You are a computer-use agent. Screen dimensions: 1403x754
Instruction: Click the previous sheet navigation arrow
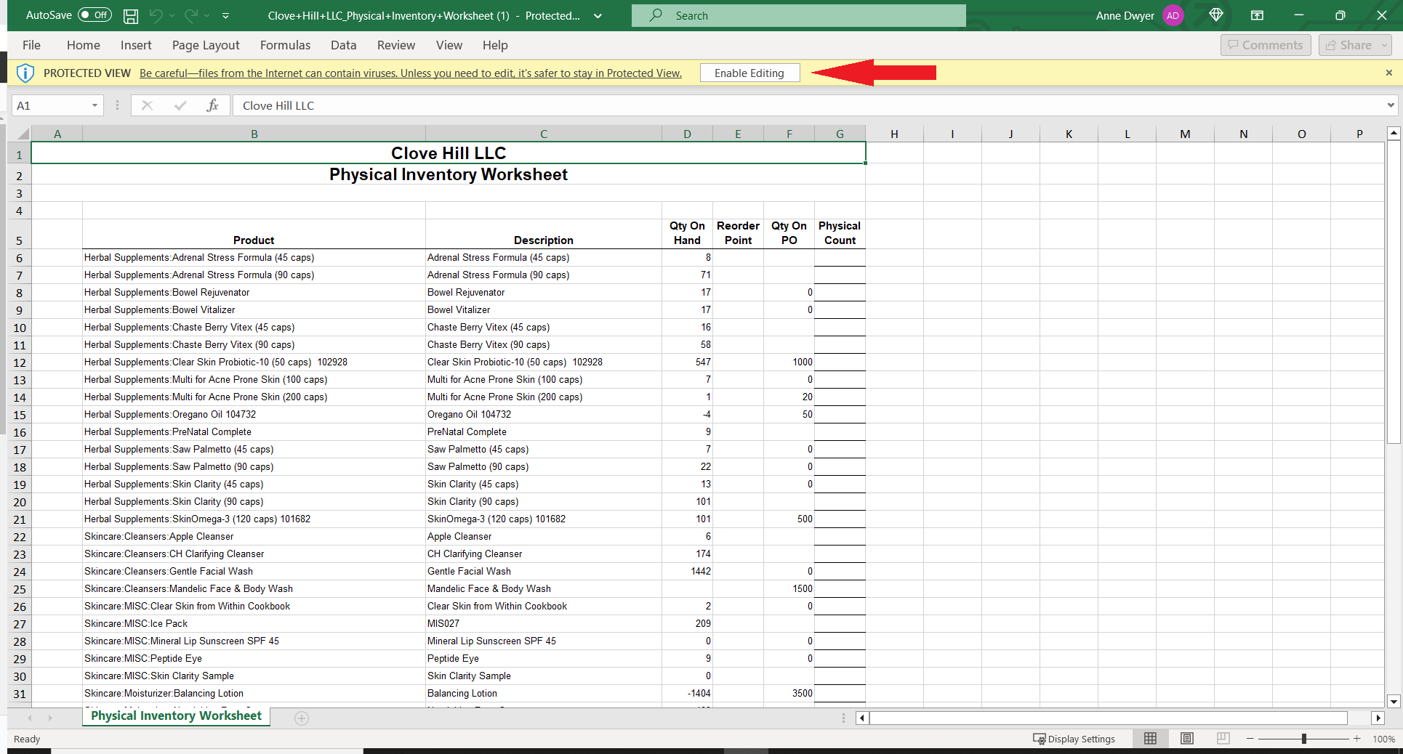click(30, 718)
